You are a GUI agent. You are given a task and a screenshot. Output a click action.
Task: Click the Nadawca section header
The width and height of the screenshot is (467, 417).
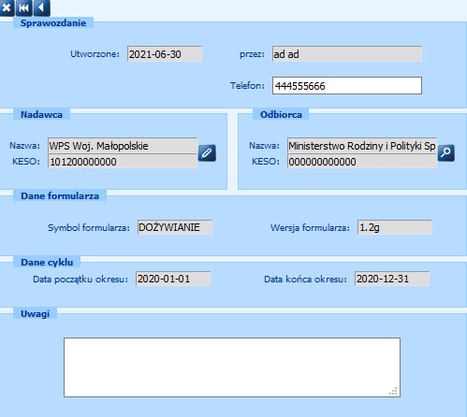[41, 114]
